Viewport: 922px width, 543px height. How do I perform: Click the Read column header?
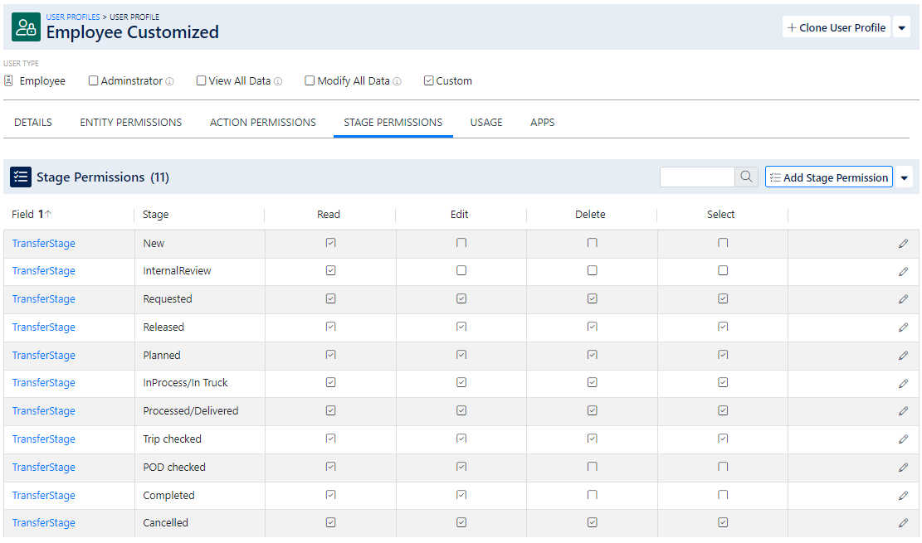(x=328, y=215)
